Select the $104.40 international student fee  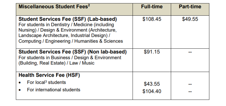[x=152, y=91]
